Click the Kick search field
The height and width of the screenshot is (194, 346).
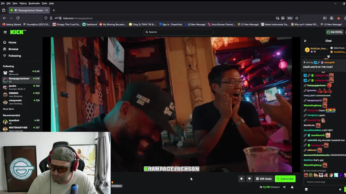pyautogui.click(x=178, y=32)
